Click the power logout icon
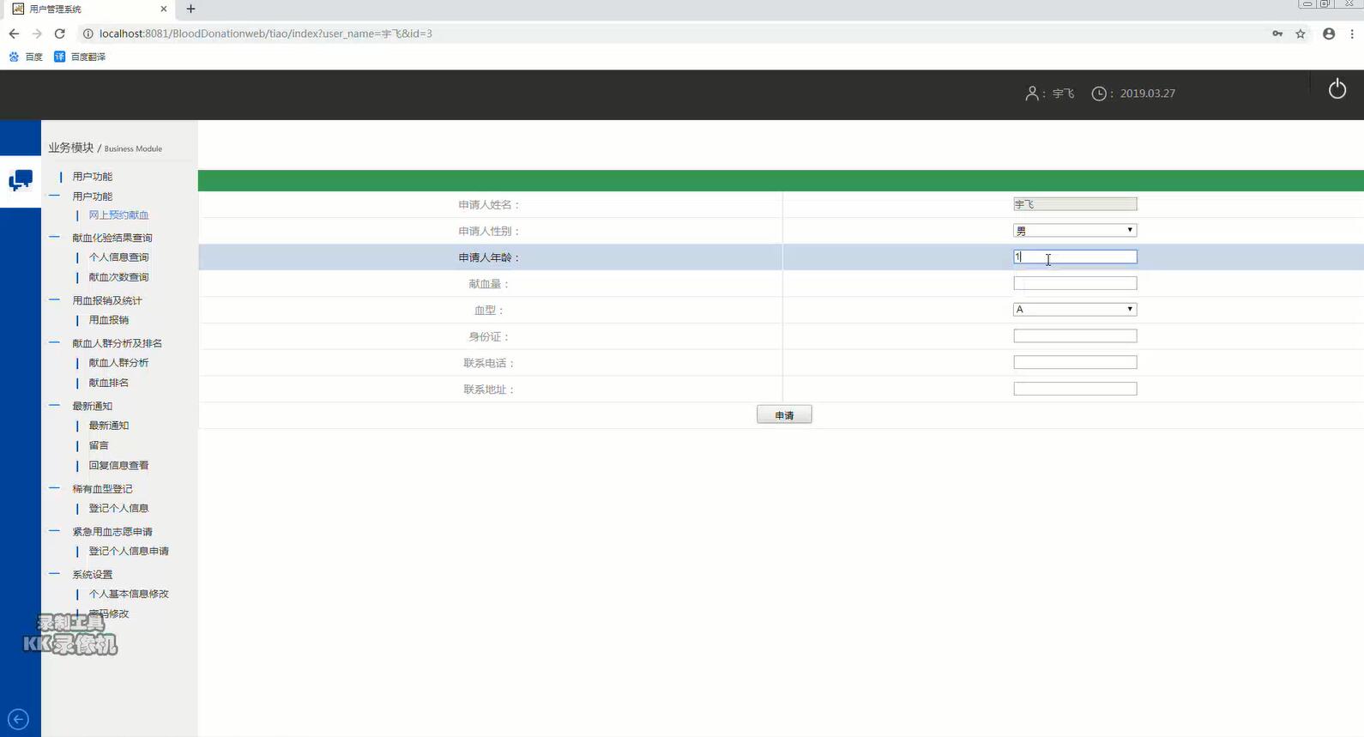The width and height of the screenshot is (1364, 737). coord(1337,89)
